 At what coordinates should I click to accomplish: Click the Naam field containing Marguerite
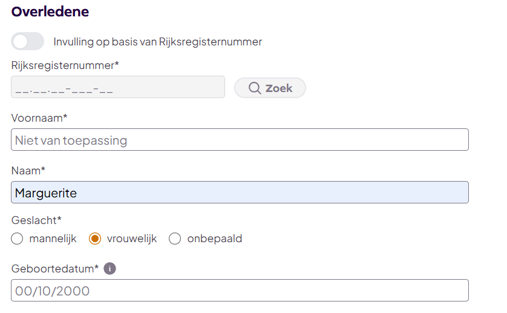(240, 193)
